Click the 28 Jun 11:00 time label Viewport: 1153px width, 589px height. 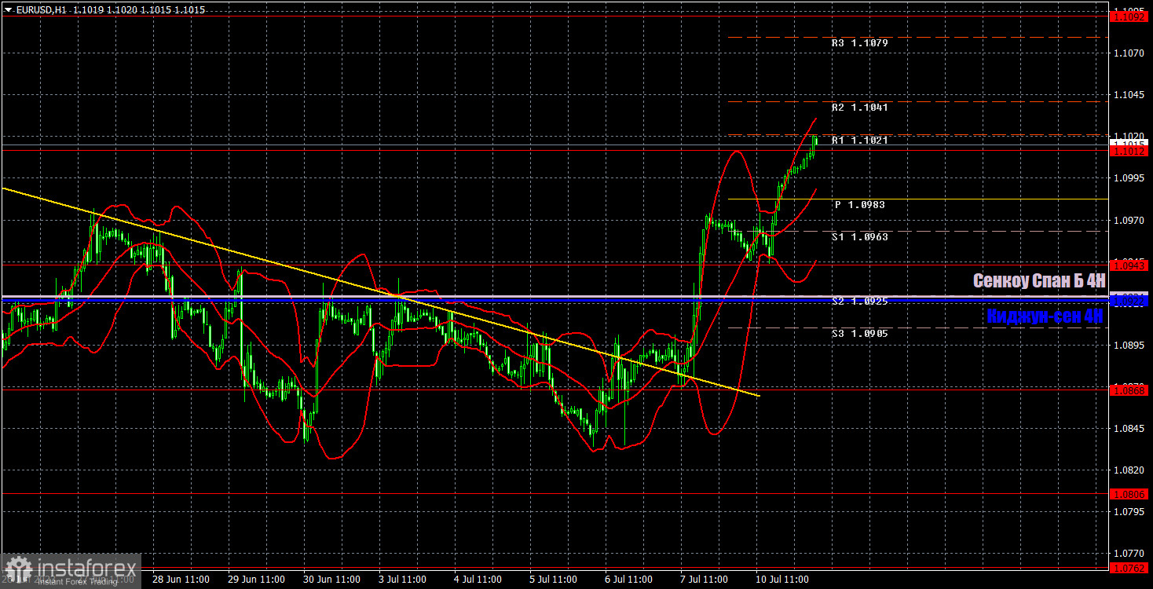pos(181,580)
